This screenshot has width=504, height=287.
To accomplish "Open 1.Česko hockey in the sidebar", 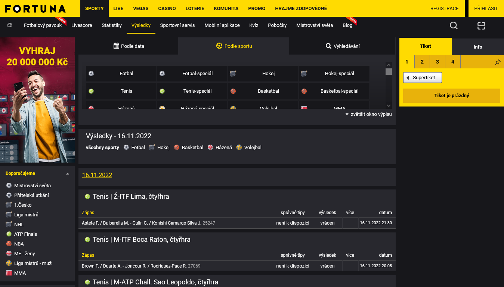I will [19, 205].
